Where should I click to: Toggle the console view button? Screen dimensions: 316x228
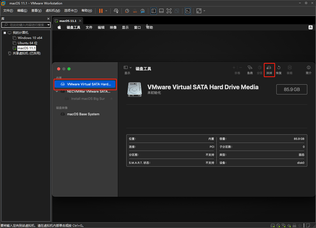point(188,11)
